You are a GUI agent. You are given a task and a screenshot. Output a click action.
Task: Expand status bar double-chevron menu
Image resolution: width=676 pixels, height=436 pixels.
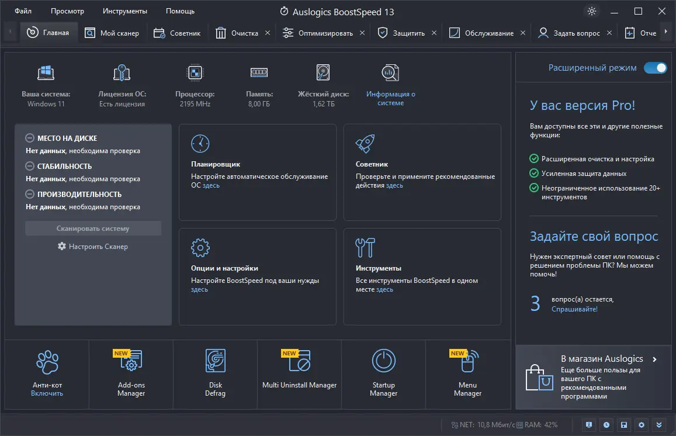(x=658, y=425)
